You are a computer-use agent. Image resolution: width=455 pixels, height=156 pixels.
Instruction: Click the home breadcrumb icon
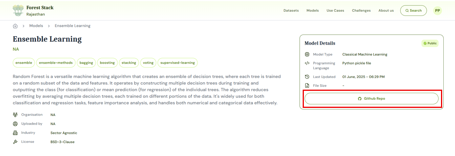click(15, 26)
